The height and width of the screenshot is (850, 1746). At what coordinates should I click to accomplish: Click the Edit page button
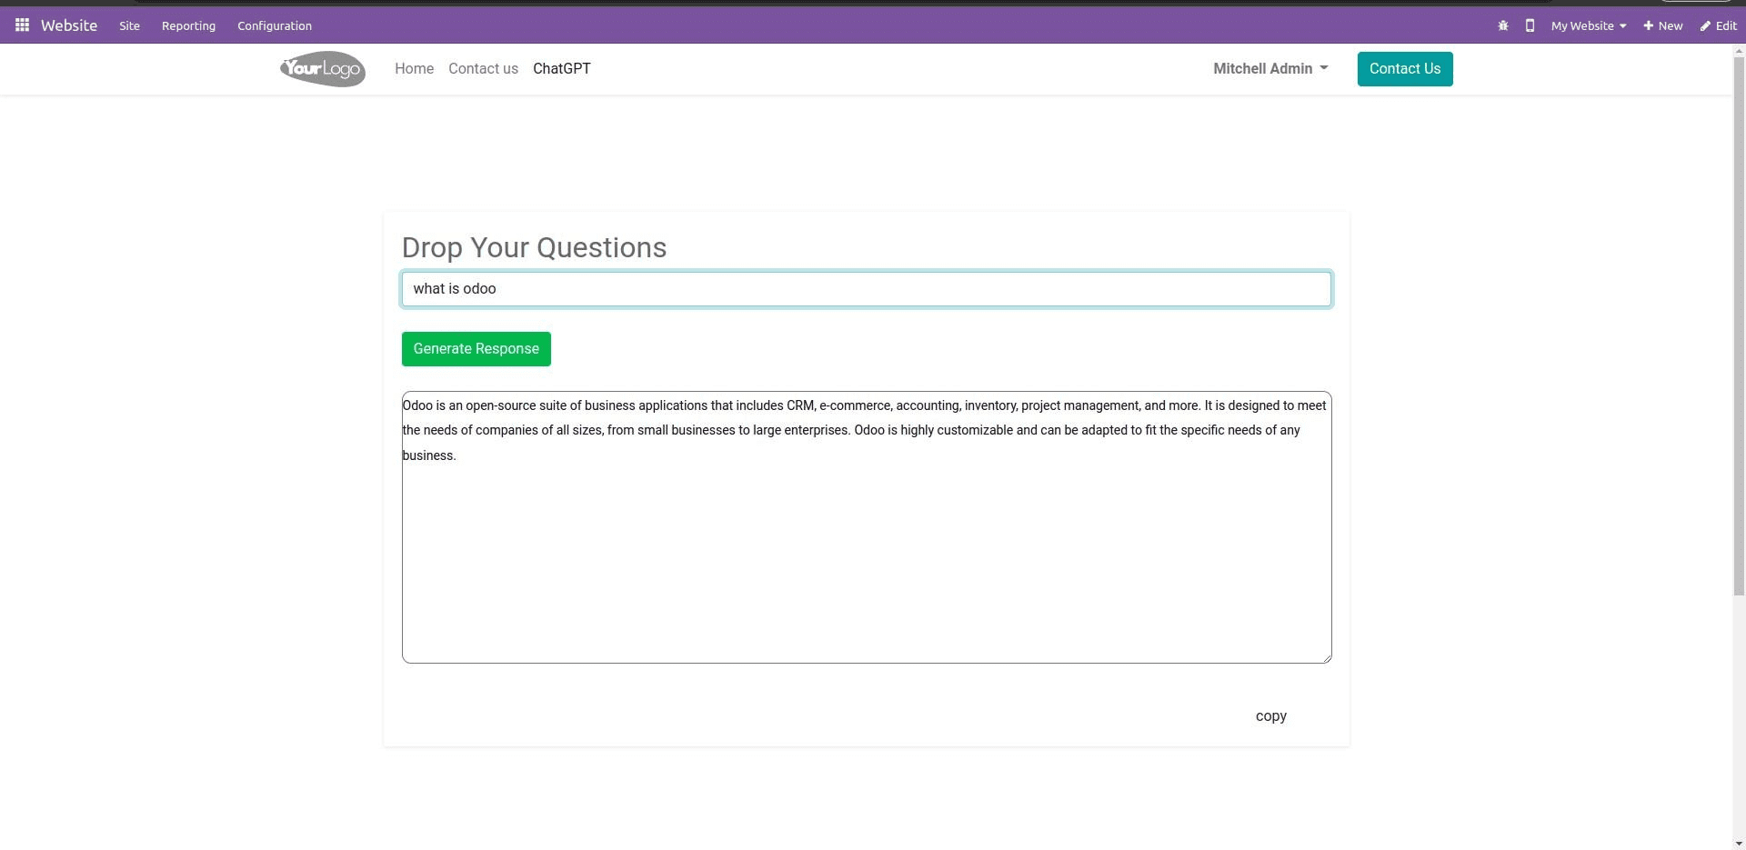1719,25
